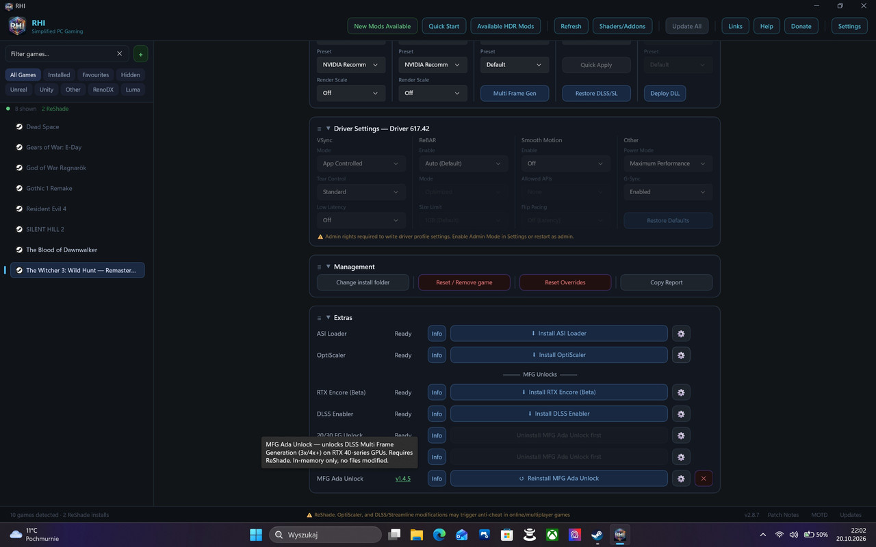
Task: Click Install OptiScaler button
Action: (x=558, y=355)
